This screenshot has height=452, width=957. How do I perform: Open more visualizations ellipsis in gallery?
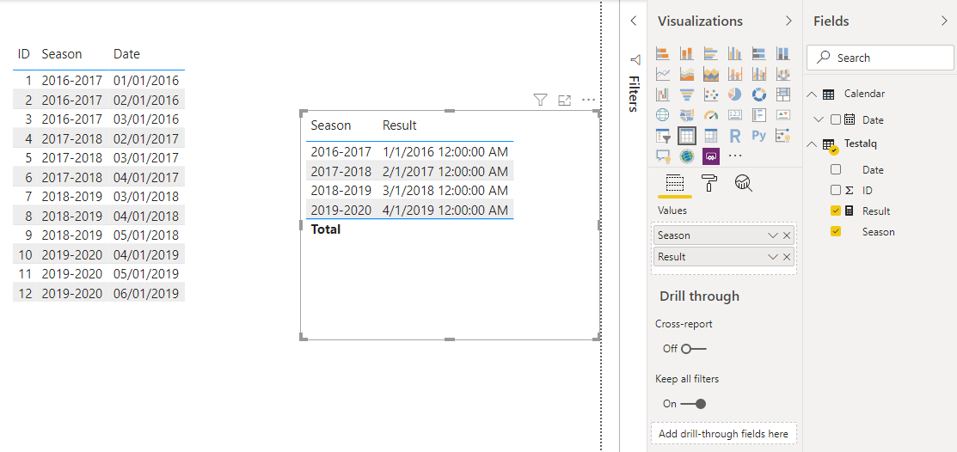click(x=735, y=156)
